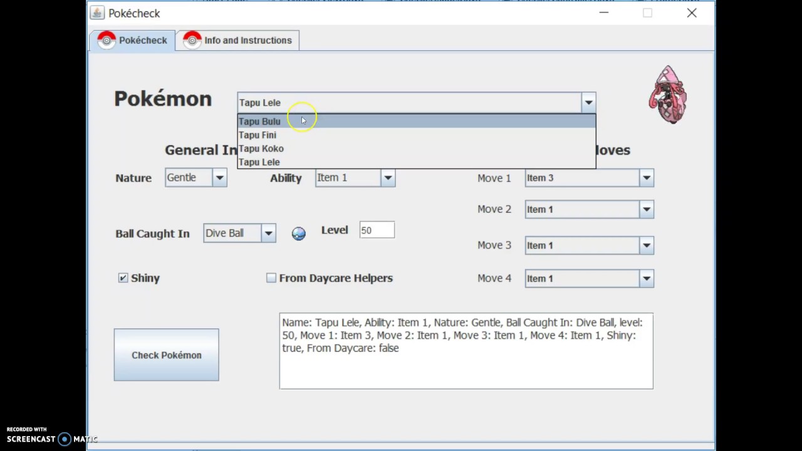Click the Check Pokémon button
Image resolution: width=802 pixels, height=451 pixels.
tap(166, 355)
